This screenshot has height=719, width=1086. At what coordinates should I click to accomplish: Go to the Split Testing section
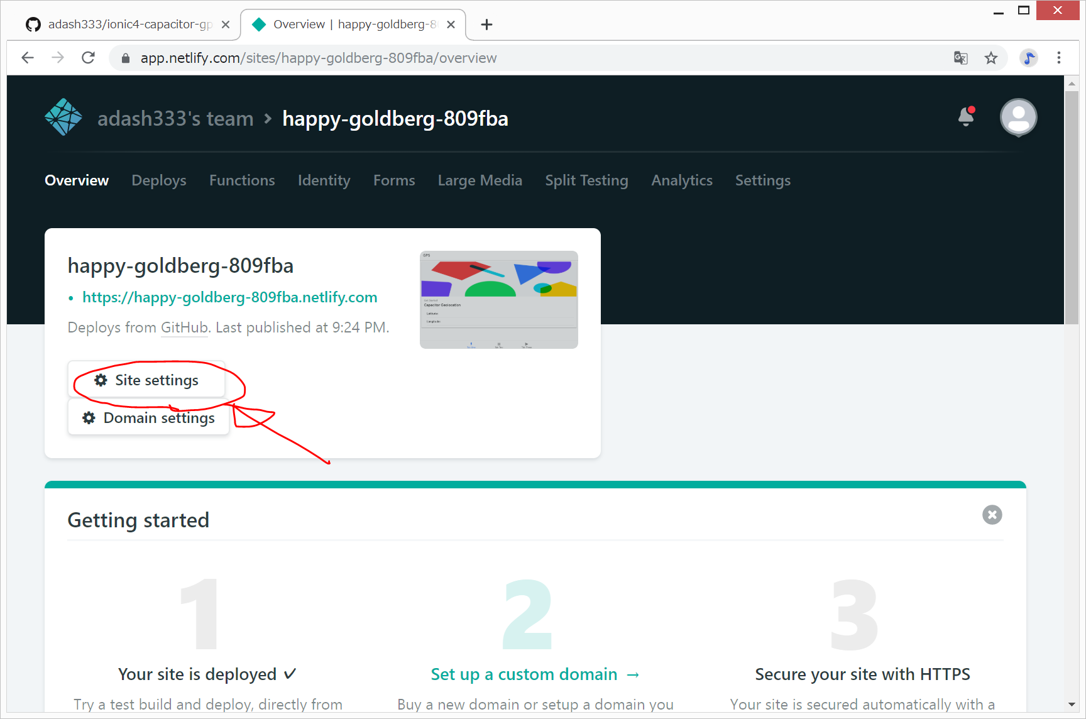pos(586,180)
